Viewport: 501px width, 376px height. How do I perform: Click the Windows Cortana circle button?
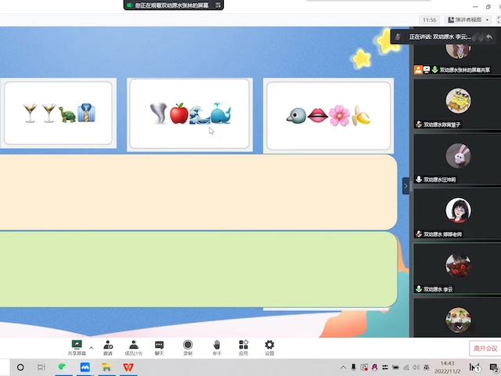click(x=20, y=367)
